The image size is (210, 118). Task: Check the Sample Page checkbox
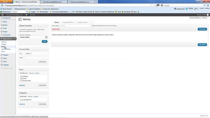click(x=21, y=81)
